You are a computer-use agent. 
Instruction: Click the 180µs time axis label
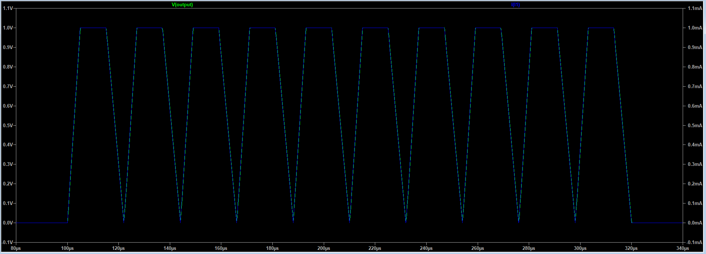(x=272, y=249)
